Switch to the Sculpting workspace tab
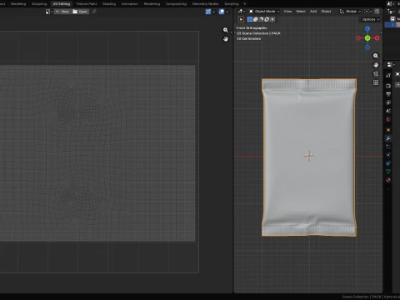This screenshot has width=400, height=300. [39, 4]
